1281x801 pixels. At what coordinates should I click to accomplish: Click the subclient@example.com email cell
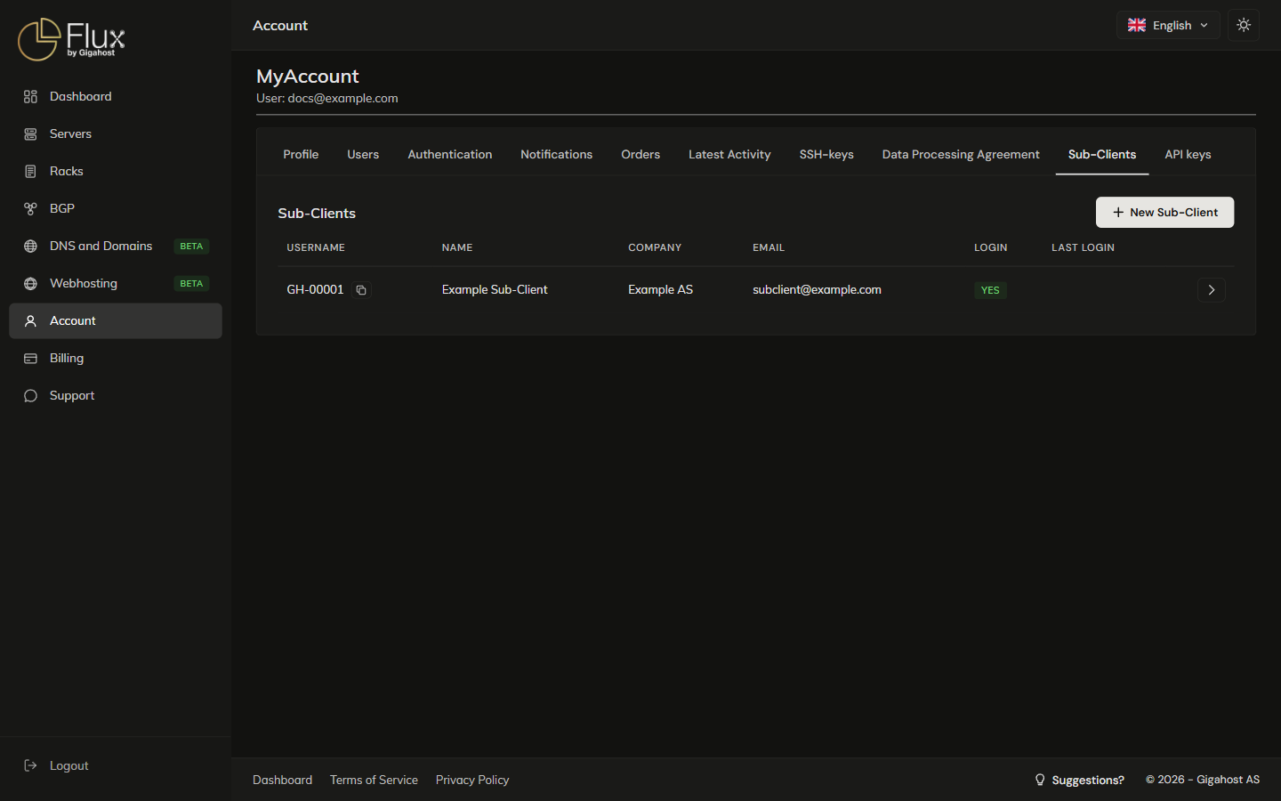[x=817, y=290]
